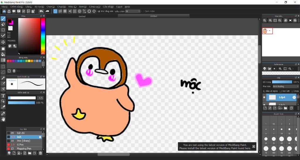Screen dimensions: 300x160
Task: Select the Bucket fill tool
Action: [x=3, y=54]
